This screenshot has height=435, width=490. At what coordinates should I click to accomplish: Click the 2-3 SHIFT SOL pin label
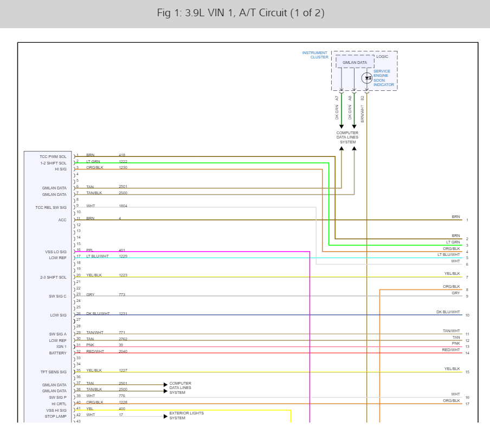point(53,277)
